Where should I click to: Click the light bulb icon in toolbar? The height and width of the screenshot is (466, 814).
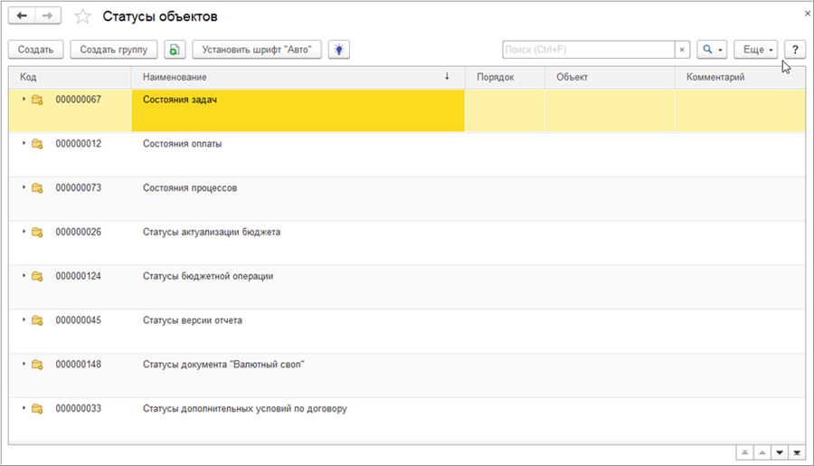[339, 50]
